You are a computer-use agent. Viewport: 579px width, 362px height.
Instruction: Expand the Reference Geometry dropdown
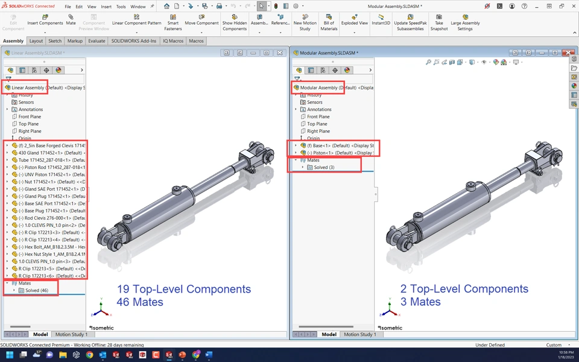point(280,33)
